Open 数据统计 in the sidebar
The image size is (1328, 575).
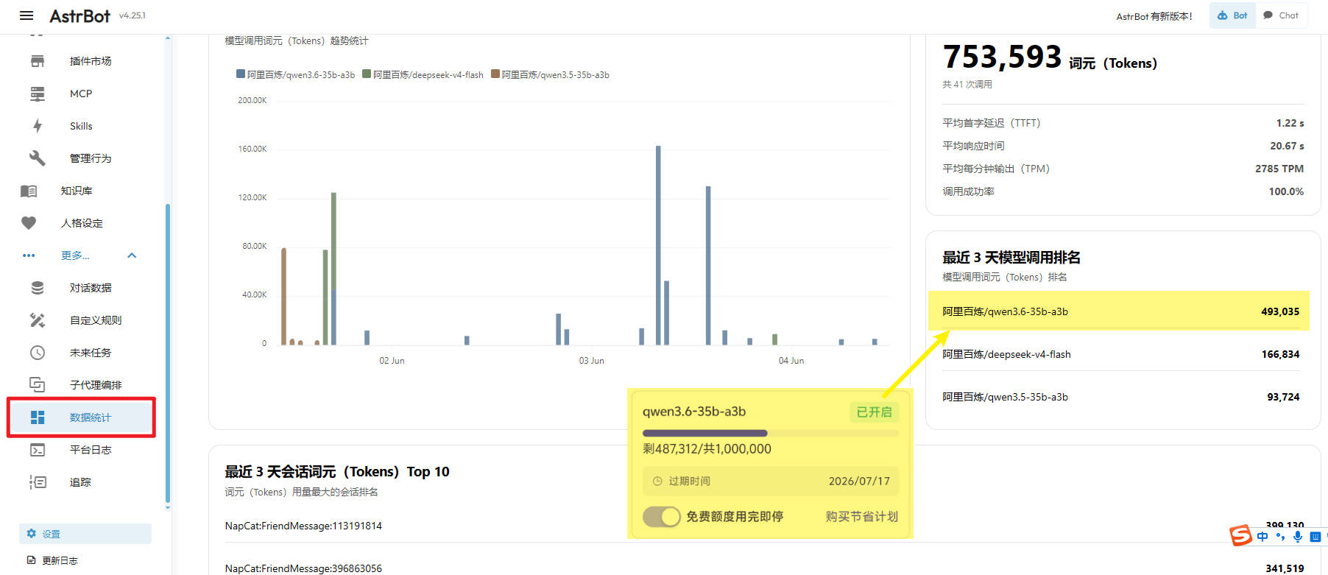(82, 417)
